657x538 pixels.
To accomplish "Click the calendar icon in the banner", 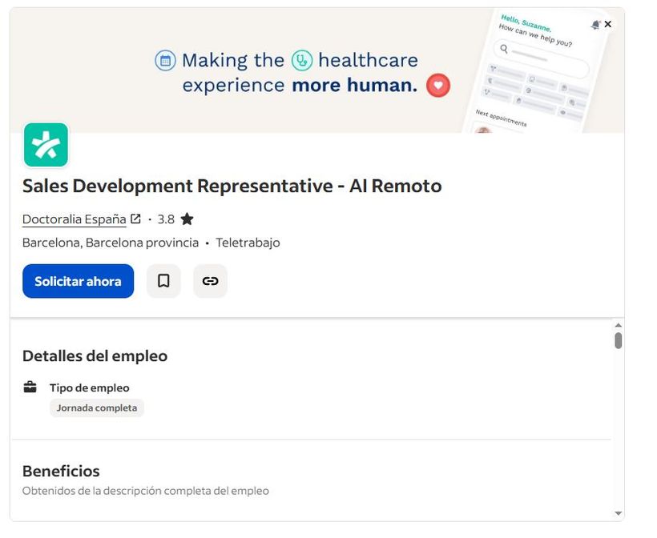I will [x=165, y=60].
